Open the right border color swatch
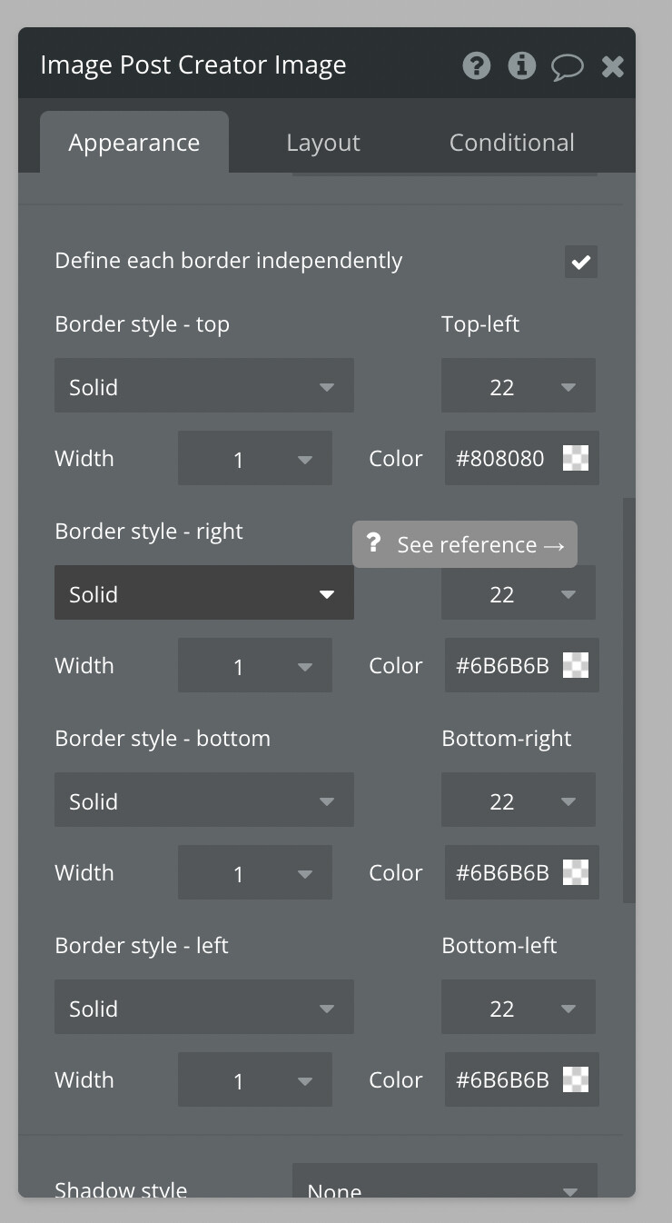Image resolution: width=672 pixels, height=1223 pixels. [576, 665]
